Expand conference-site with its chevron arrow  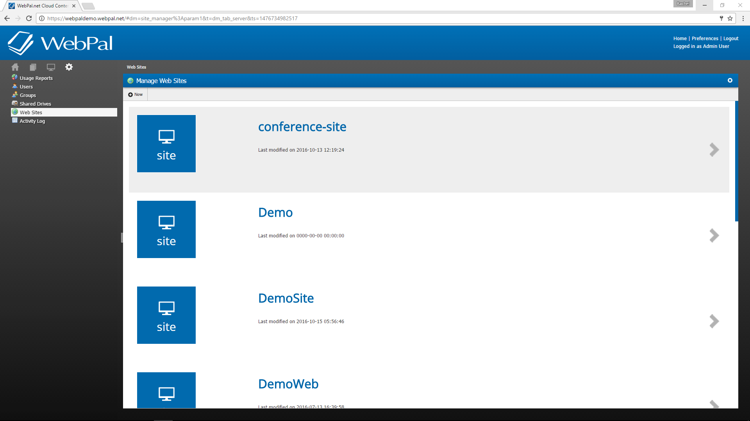click(x=714, y=150)
